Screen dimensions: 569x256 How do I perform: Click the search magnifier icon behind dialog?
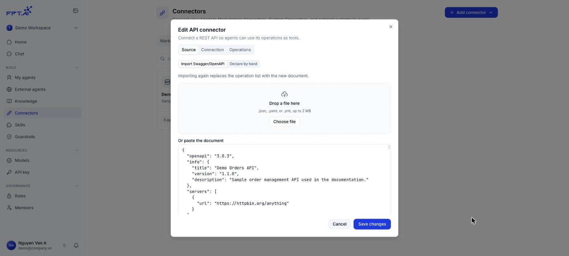pyautogui.click(x=163, y=59)
